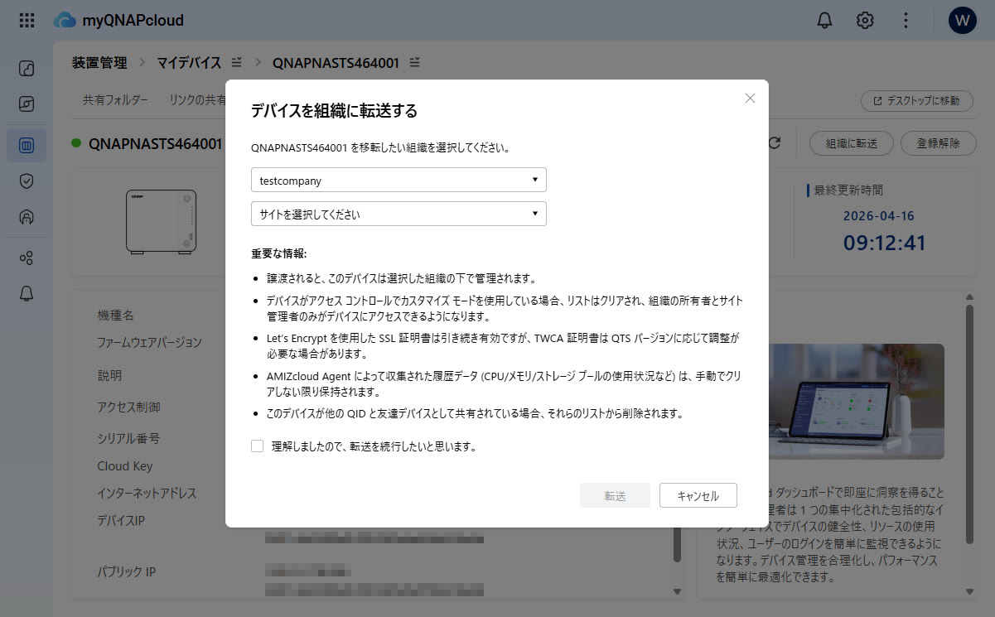The width and height of the screenshot is (995, 617).
Task: Click the refresh icon beside 組織に転送
Action: pyautogui.click(x=775, y=143)
